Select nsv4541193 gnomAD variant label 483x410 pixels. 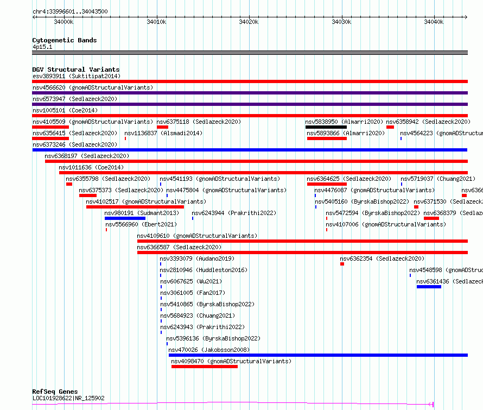point(220,179)
